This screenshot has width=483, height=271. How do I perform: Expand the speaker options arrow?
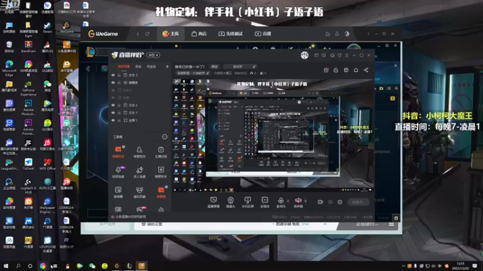[x=305, y=201]
